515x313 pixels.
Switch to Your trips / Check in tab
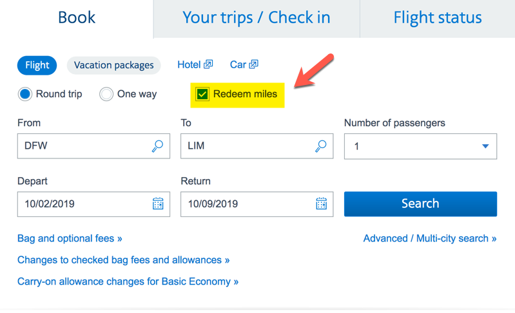pyautogui.click(x=257, y=19)
